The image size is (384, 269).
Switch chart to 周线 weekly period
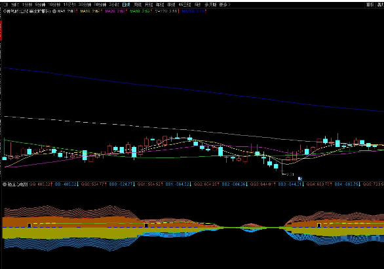(x=138, y=5)
